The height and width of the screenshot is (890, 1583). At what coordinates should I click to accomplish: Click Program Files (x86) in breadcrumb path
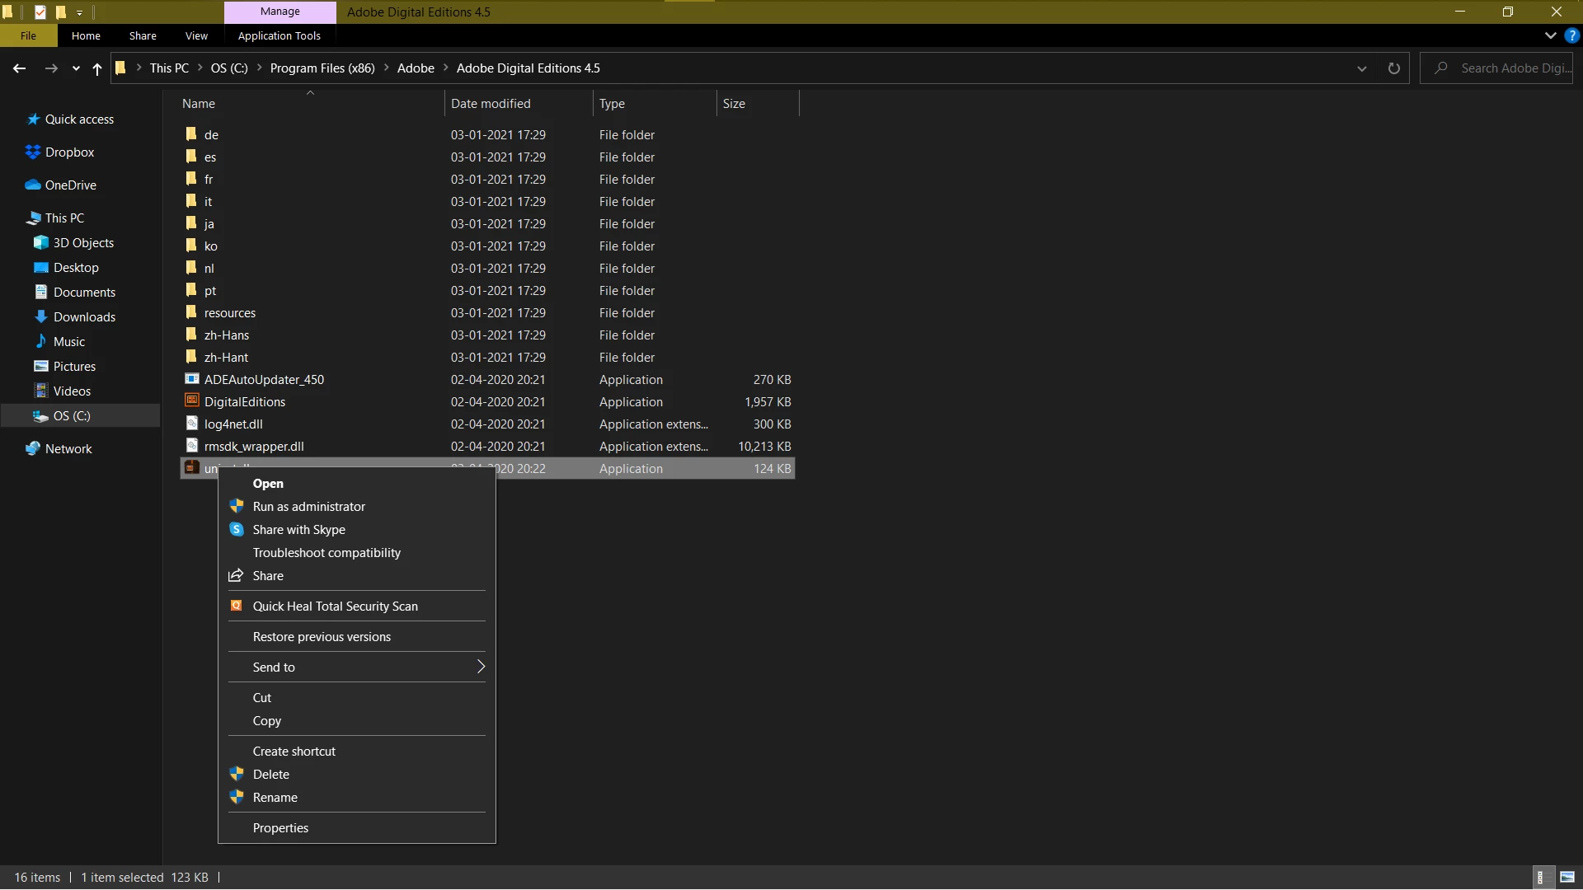point(322,68)
